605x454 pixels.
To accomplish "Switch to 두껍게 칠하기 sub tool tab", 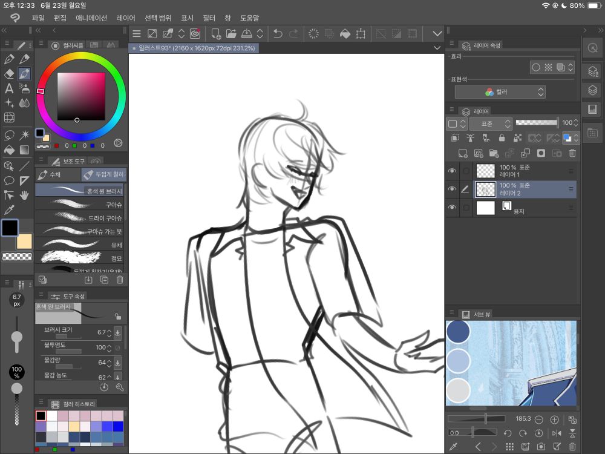I will pos(104,174).
